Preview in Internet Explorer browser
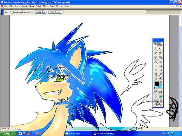 (x=160, y=96)
